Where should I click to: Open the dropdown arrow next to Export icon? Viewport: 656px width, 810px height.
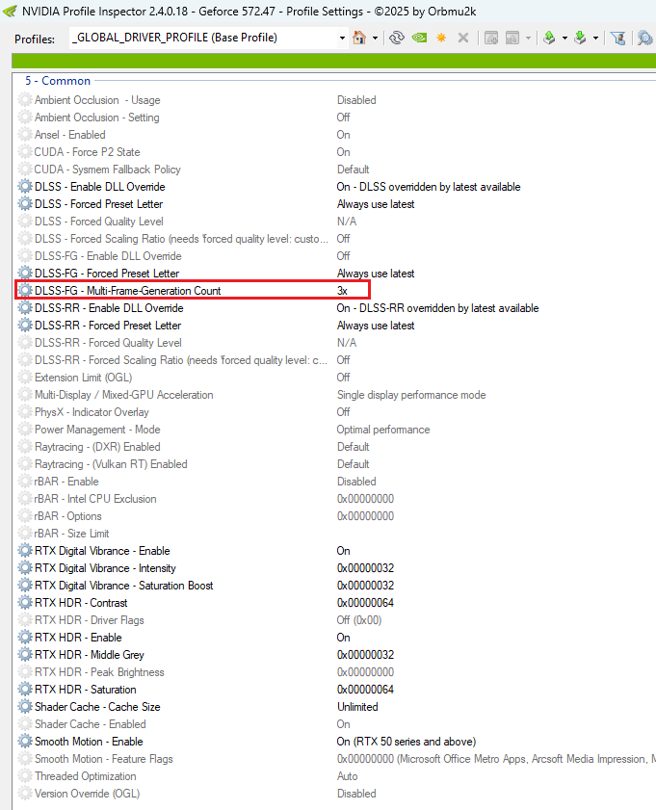click(564, 39)
